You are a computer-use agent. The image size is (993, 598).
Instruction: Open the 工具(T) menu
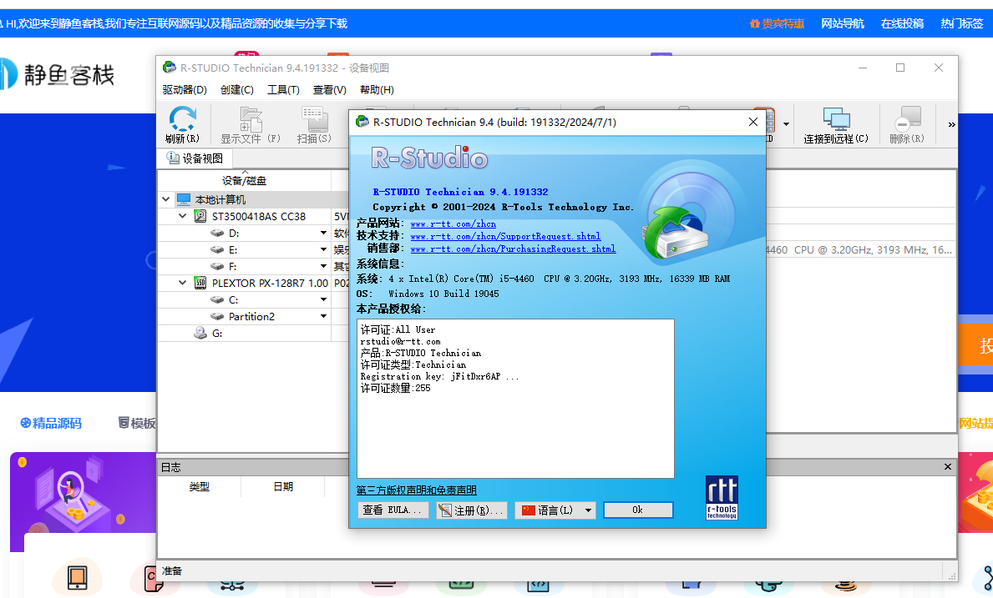tap(283, 90)
